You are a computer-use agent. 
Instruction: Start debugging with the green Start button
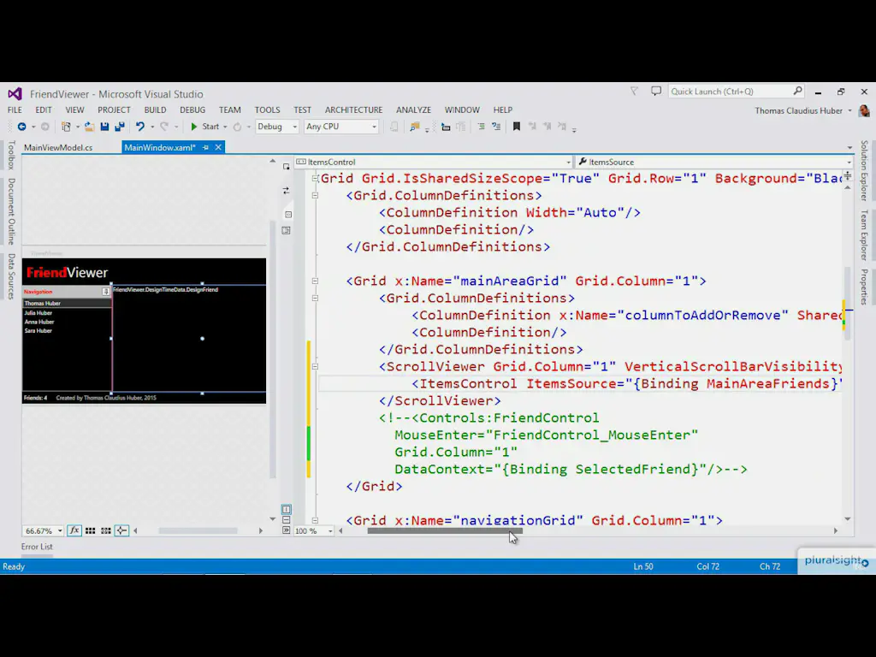(204, 127)
